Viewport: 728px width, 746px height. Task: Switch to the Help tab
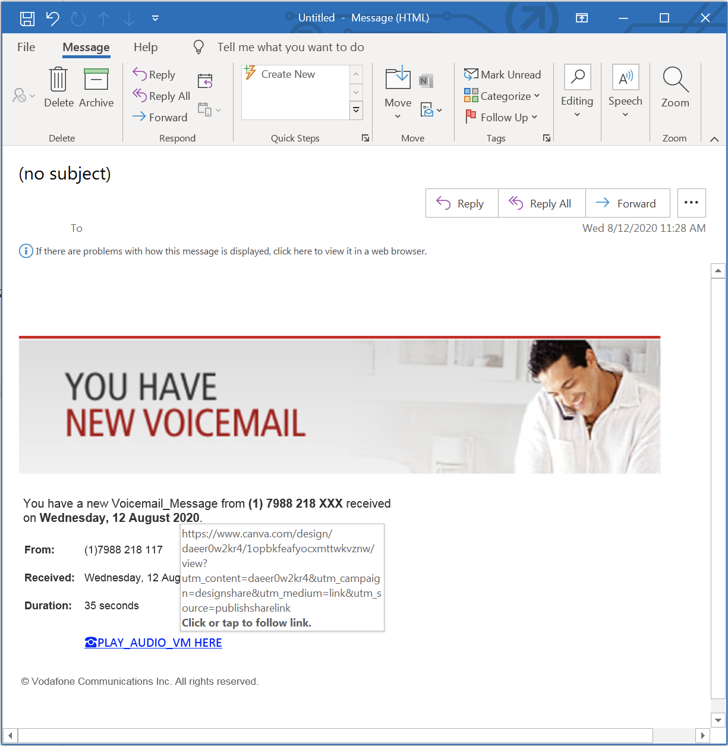click(146, 47)
